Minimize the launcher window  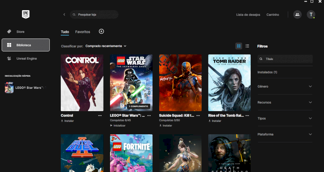click(x=306, y=2)
